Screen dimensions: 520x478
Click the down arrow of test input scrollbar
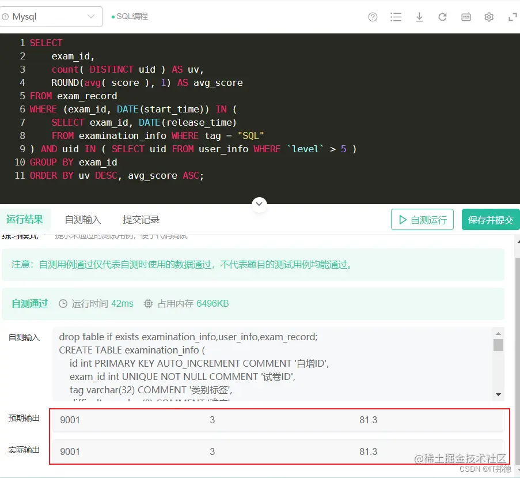pyautogui.click(x=498, y=394)
